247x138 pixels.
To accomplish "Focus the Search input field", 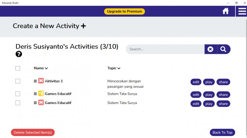I will (x=165, y=49).
